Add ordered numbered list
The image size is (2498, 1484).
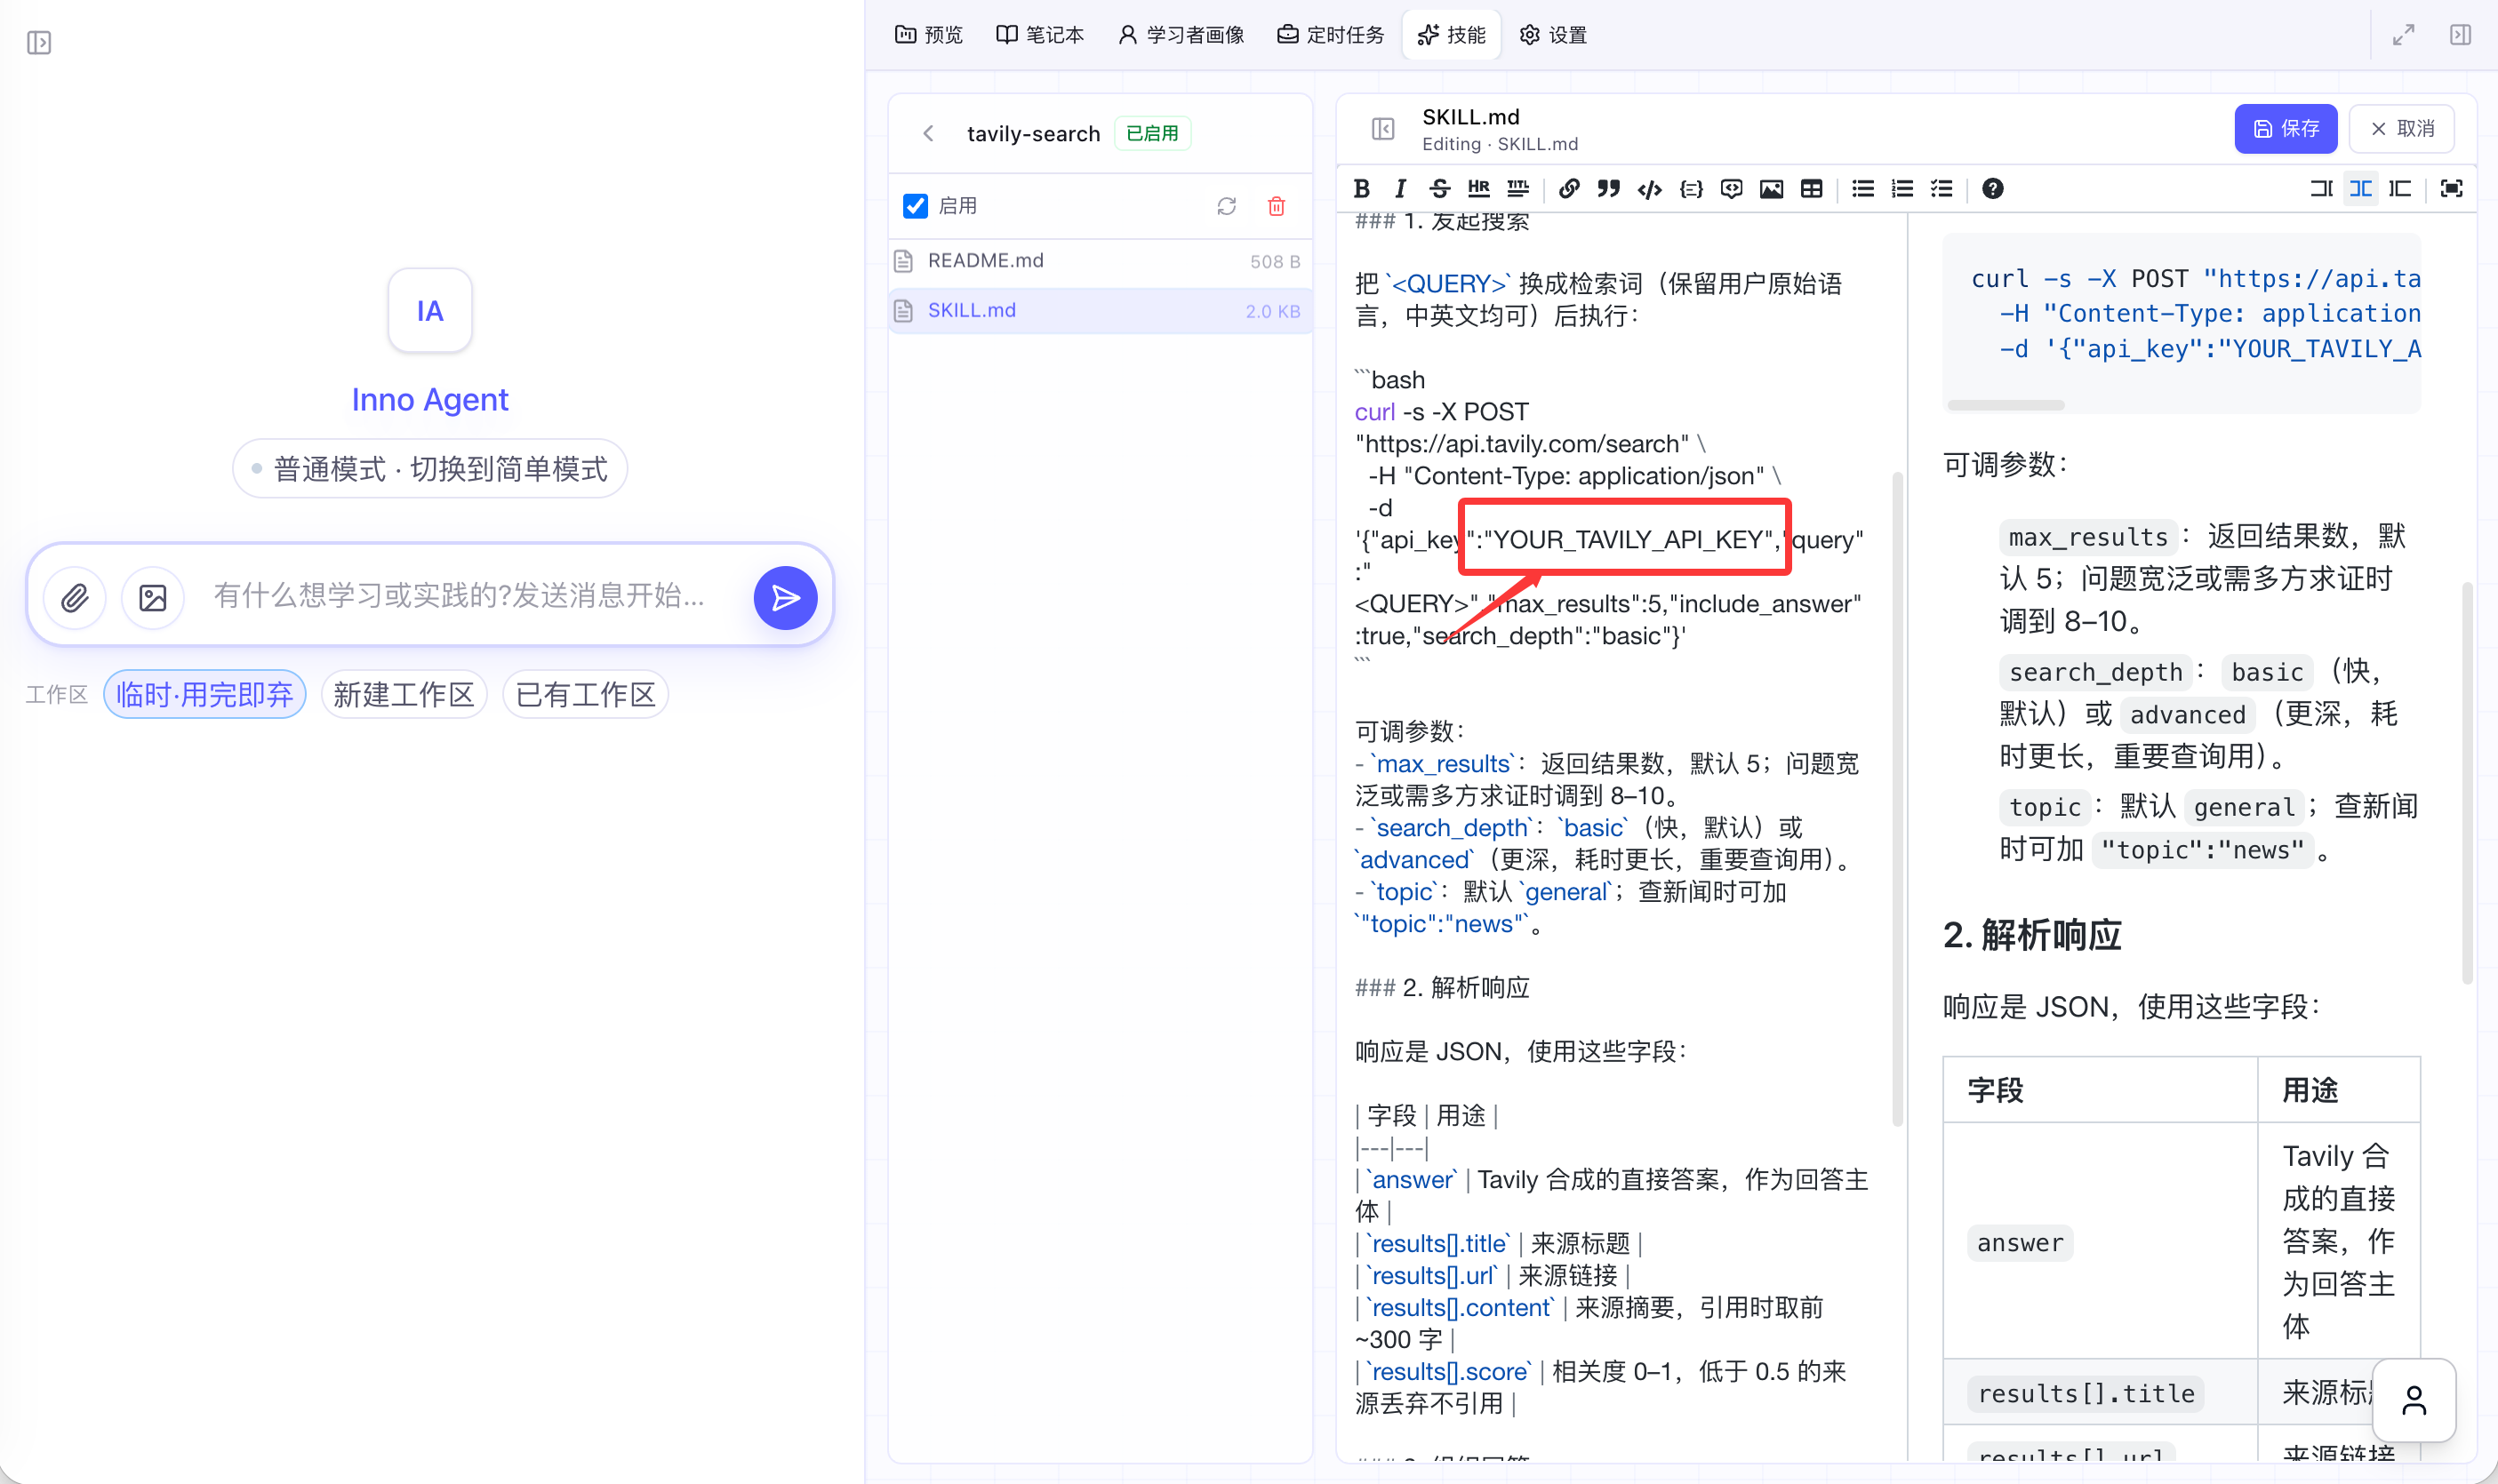1902,188
